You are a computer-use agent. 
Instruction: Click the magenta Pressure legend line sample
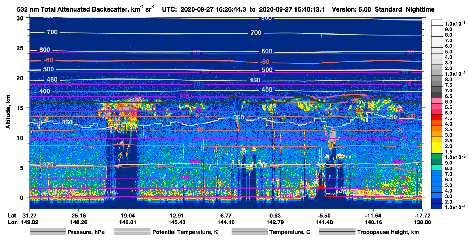click(47, 232)
